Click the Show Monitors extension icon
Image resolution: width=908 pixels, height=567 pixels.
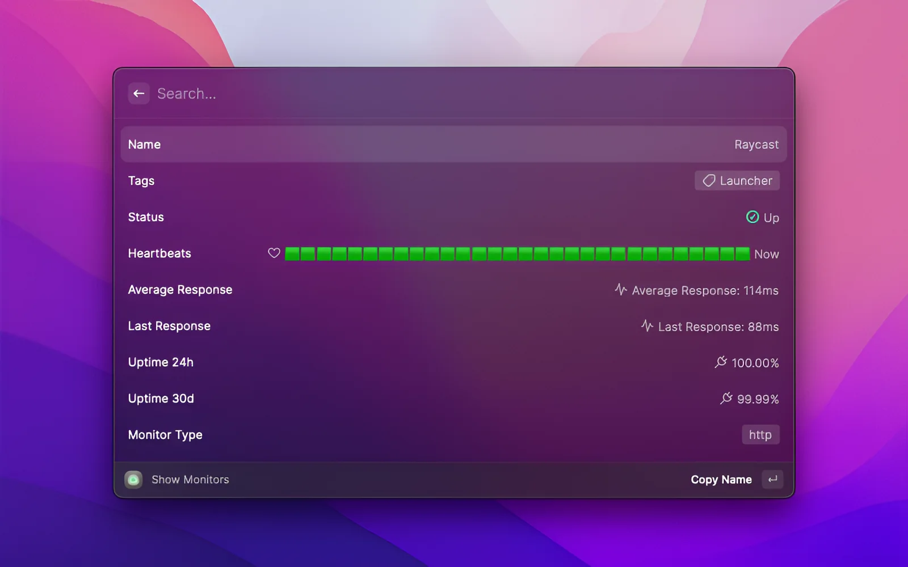[133, 480]
